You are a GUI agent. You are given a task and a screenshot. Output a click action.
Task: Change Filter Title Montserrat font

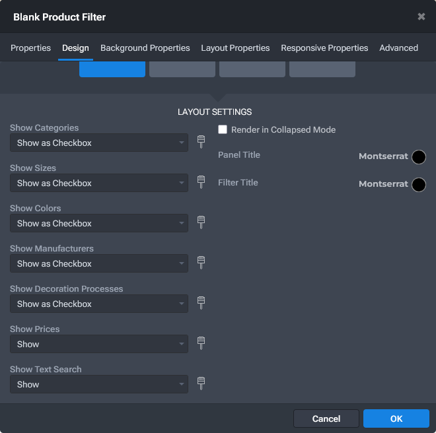click(x=383, y=184)
